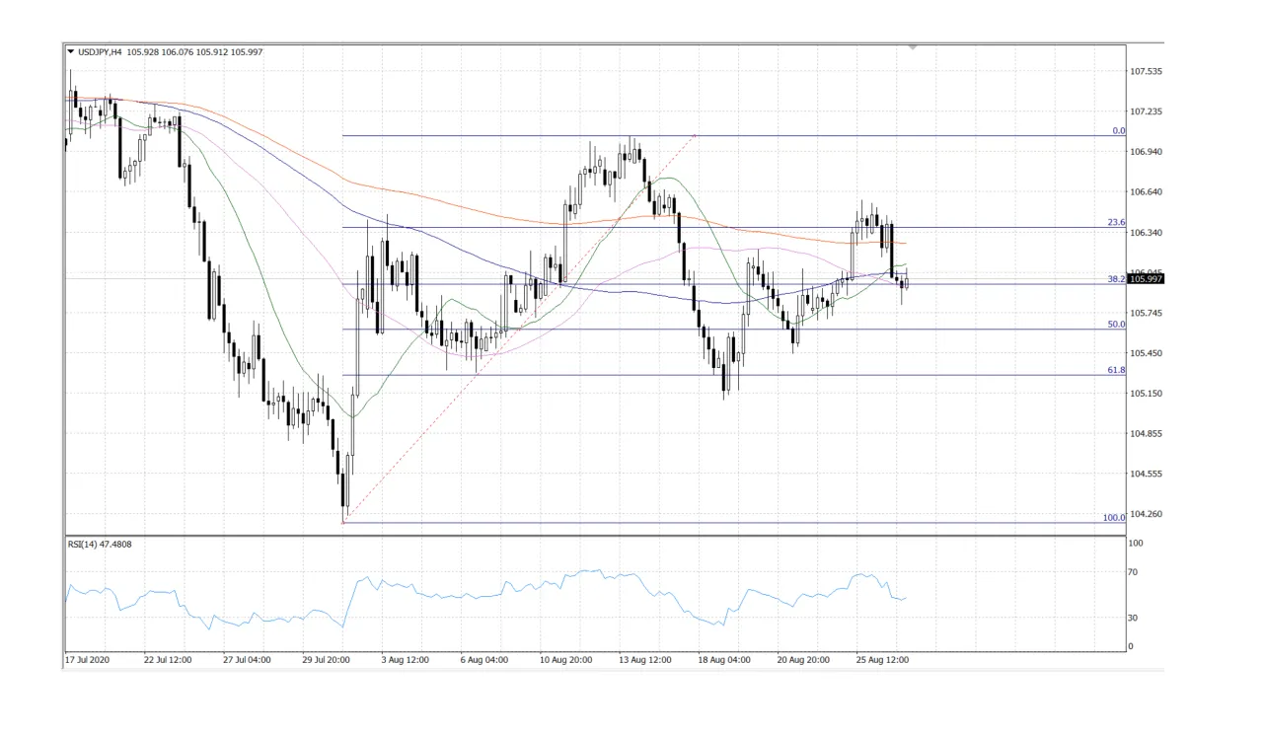This screenshot has height=736, width=1263.
Task: Click the 105.745 price scale value
Action: click(x=1147, y=313)
